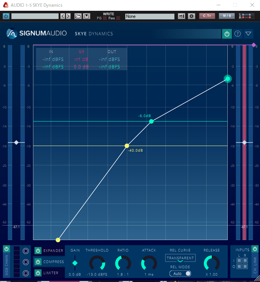The height and width of the screenshot is (282, 260).
Task: Open the REL CURVE Transparent dropdown
Action: pyautogui.click(x=180, y=258)
